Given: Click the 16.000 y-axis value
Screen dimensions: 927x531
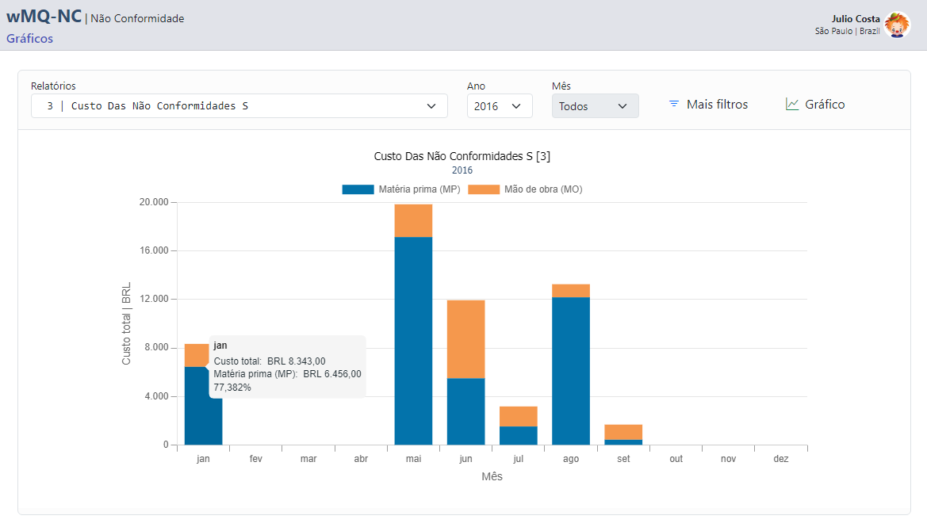Looking at the screenshot, I should pos(154,250).
